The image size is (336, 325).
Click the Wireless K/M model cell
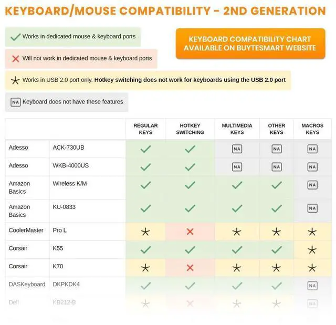(x=70, y=184)
